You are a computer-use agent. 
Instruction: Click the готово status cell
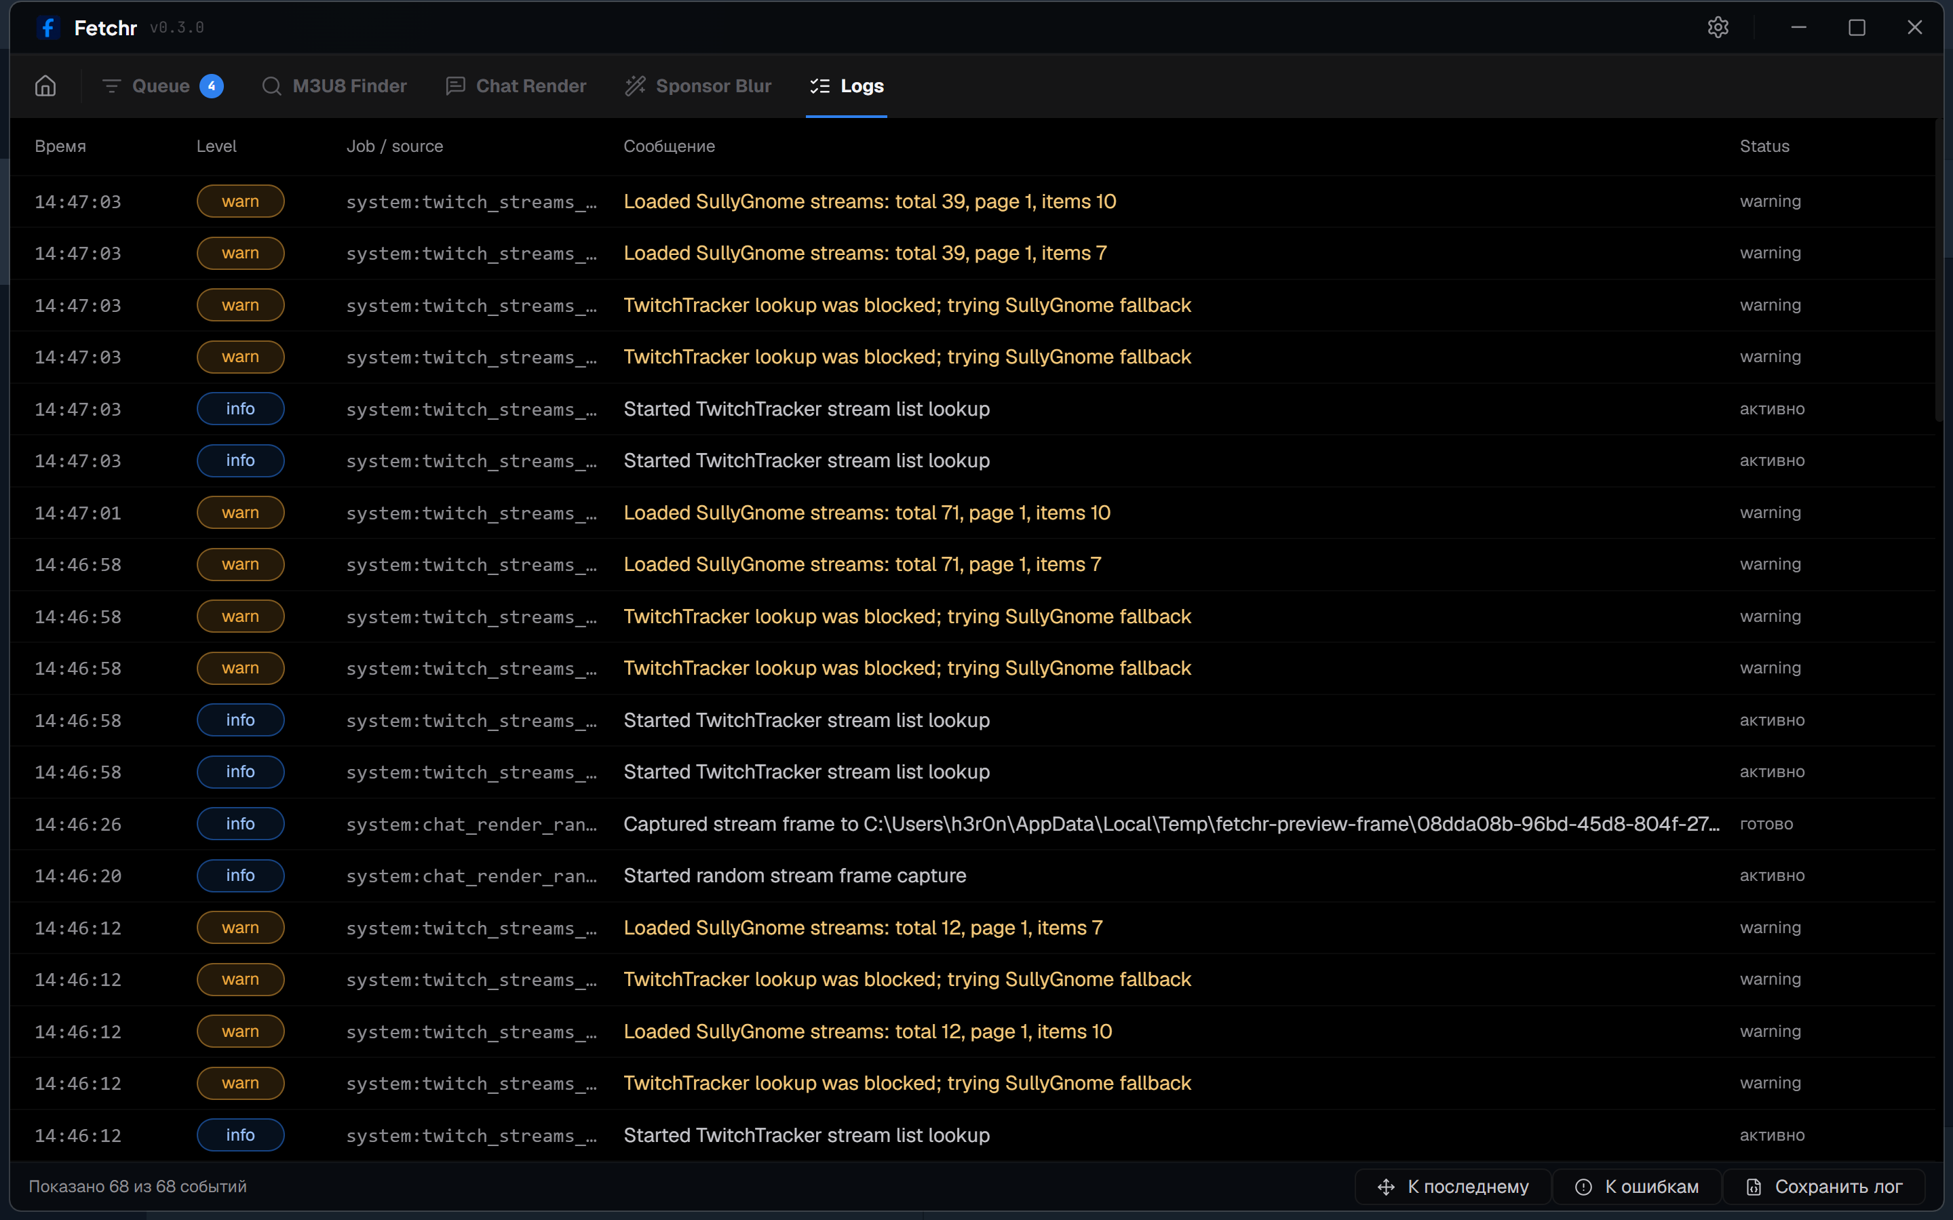coord(1766,824)
